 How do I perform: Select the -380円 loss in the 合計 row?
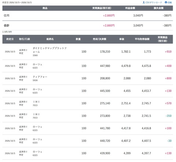pyautogui.click(x=167, y=25)
